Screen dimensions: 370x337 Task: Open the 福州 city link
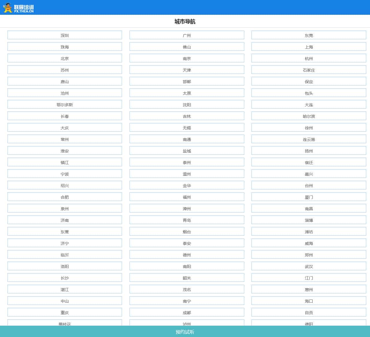pos(187,197)
